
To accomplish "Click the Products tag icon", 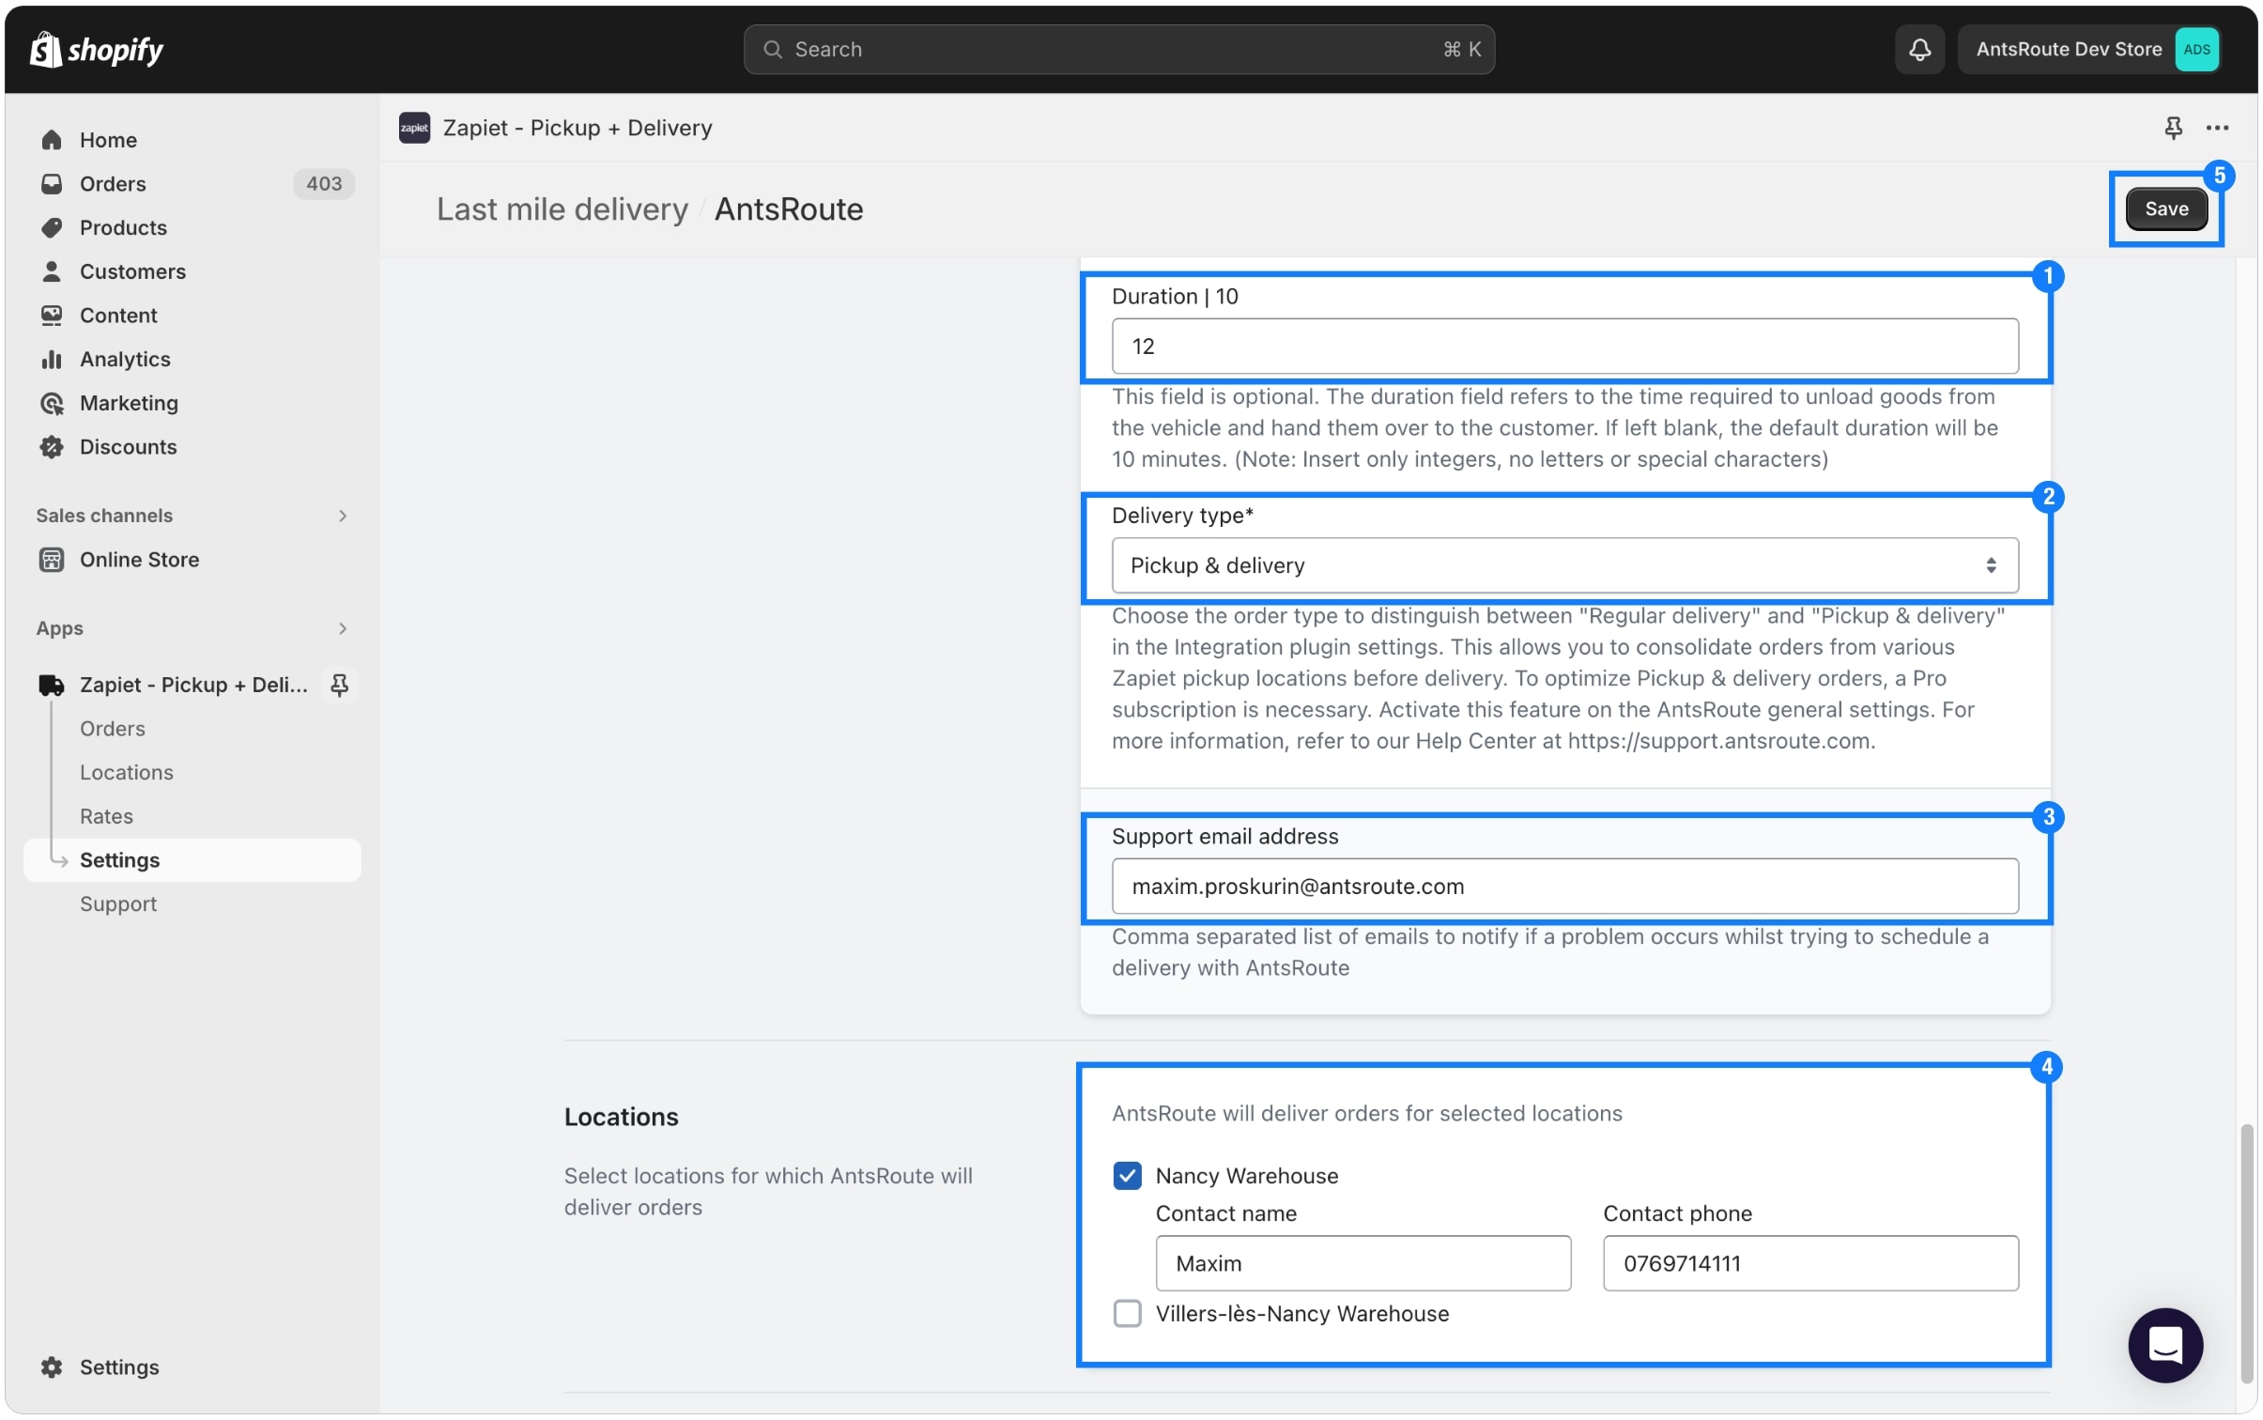I will pyautogui.click(x=52, y=227).
